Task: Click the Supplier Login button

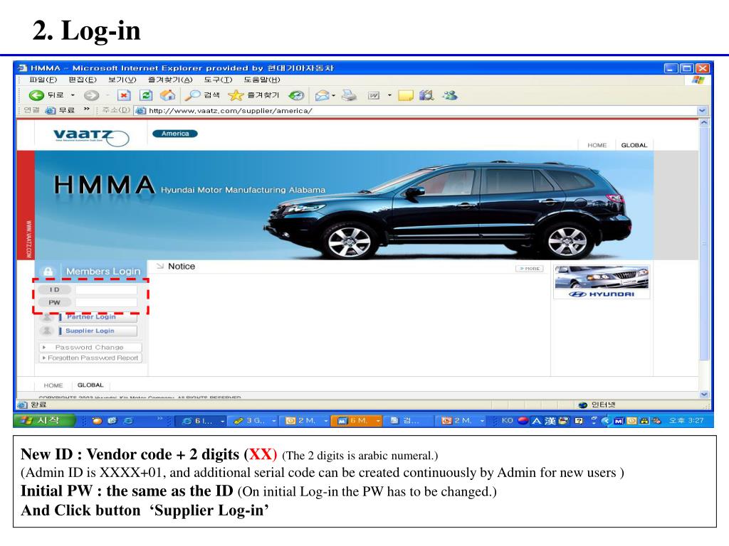Action: (90, 331)
